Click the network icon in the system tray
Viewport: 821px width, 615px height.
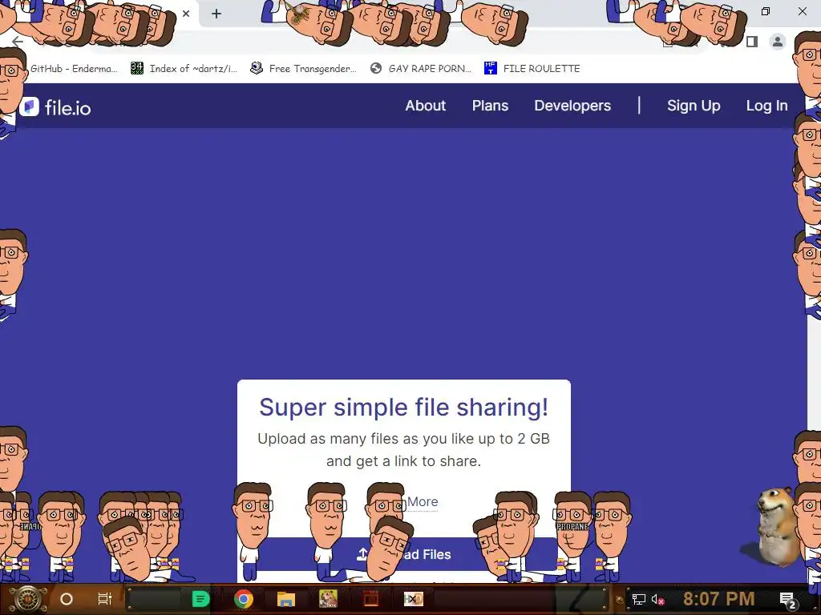[x=638, y=599]
